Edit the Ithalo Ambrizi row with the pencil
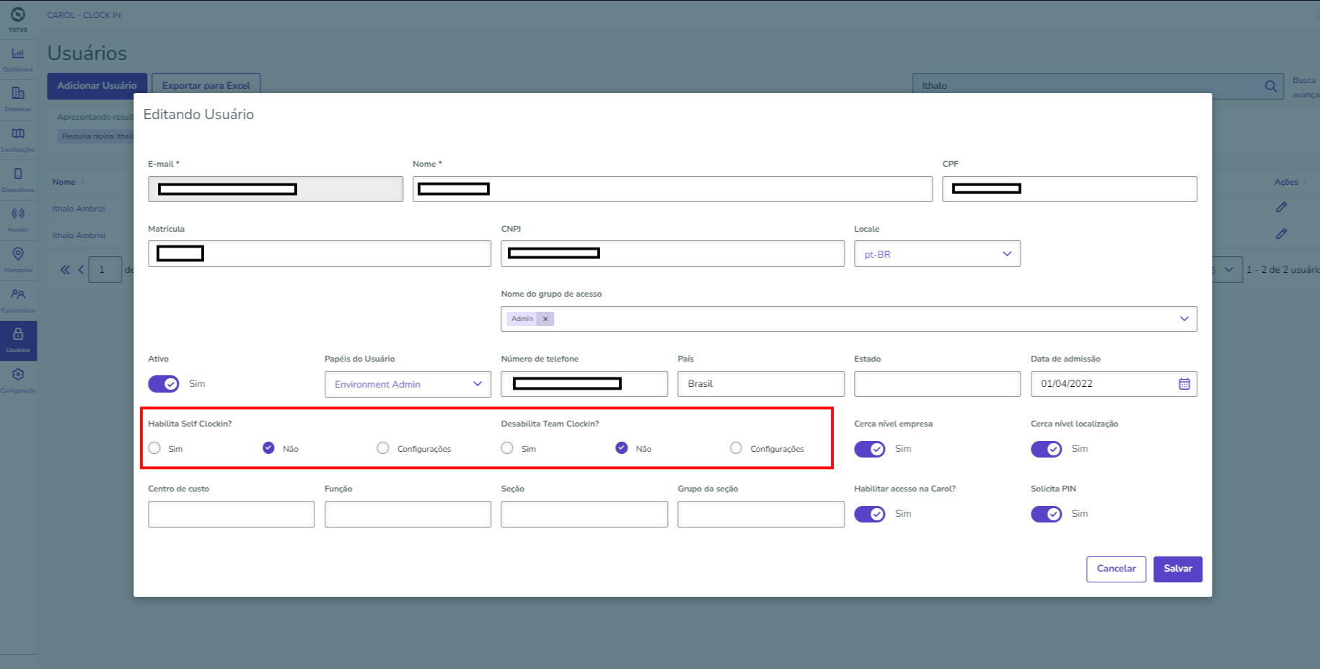The height and width of the screenshot is (669, 1320). (1281, 207)
